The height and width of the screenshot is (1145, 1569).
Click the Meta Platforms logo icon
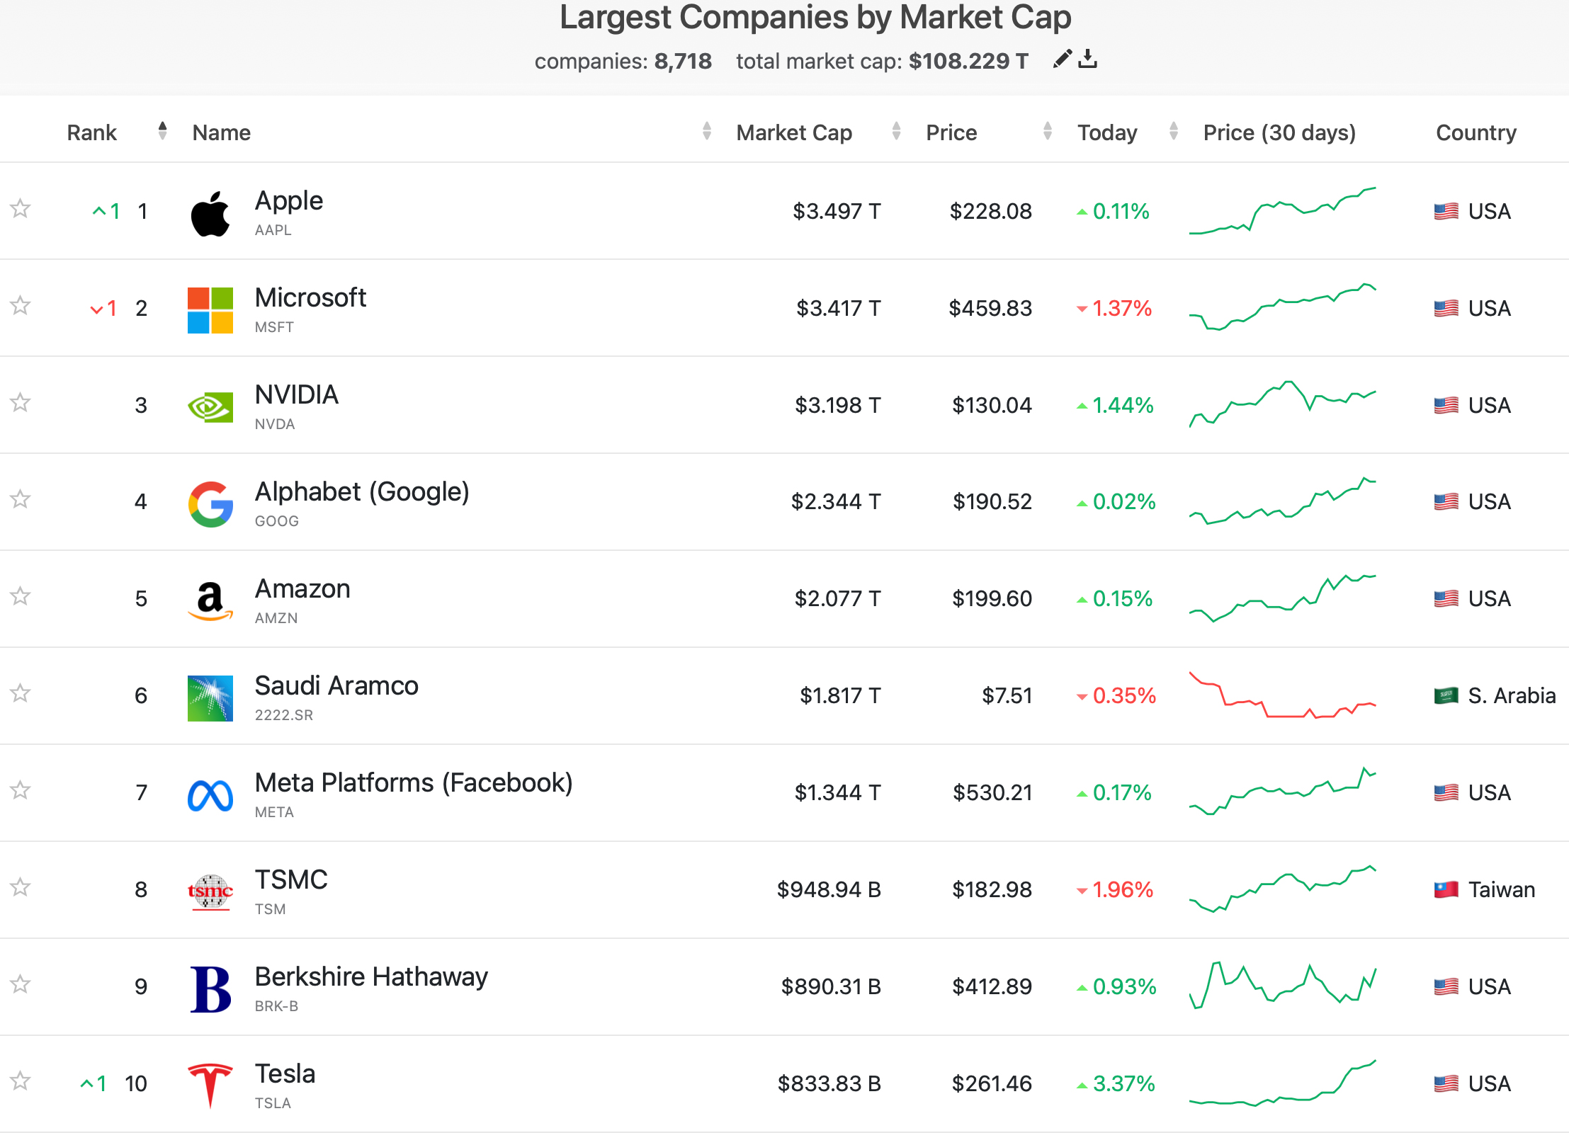210,795
